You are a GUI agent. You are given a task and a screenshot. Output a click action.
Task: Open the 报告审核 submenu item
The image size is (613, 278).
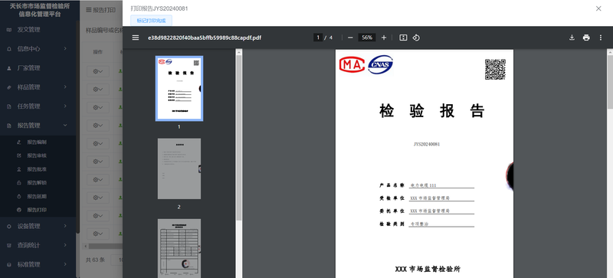pos(37,155)
